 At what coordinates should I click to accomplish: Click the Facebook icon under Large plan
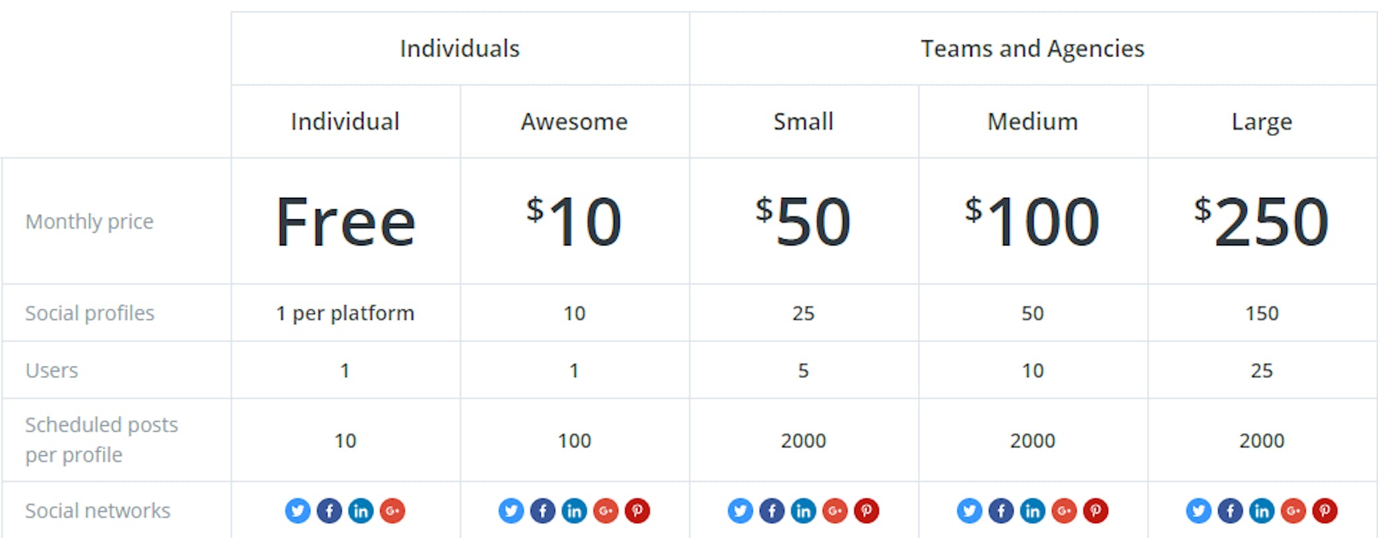1230,511
